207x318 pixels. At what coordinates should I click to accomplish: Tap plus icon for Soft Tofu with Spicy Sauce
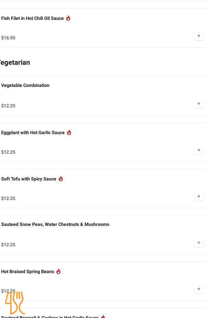199,197
